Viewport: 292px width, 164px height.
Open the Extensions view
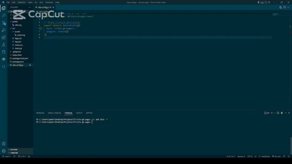(4, 37)
